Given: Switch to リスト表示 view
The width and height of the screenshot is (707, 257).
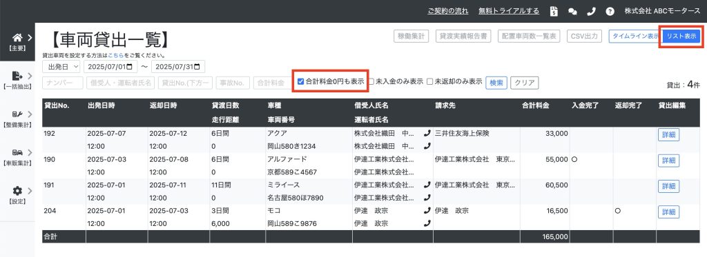Looking at the screenshot, I should 681,37.
